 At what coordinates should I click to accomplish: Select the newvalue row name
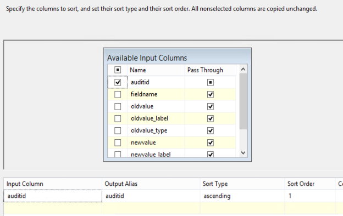click(x=143, y=143)
